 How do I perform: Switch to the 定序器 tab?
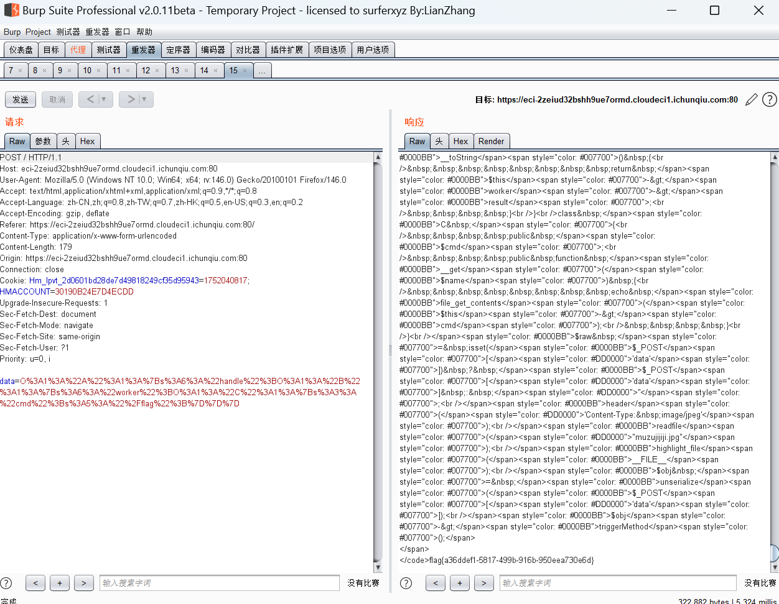(178, 50)
